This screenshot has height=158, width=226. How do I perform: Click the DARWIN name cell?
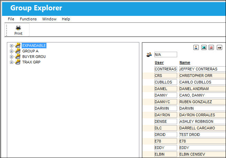(x=203, y=108)
